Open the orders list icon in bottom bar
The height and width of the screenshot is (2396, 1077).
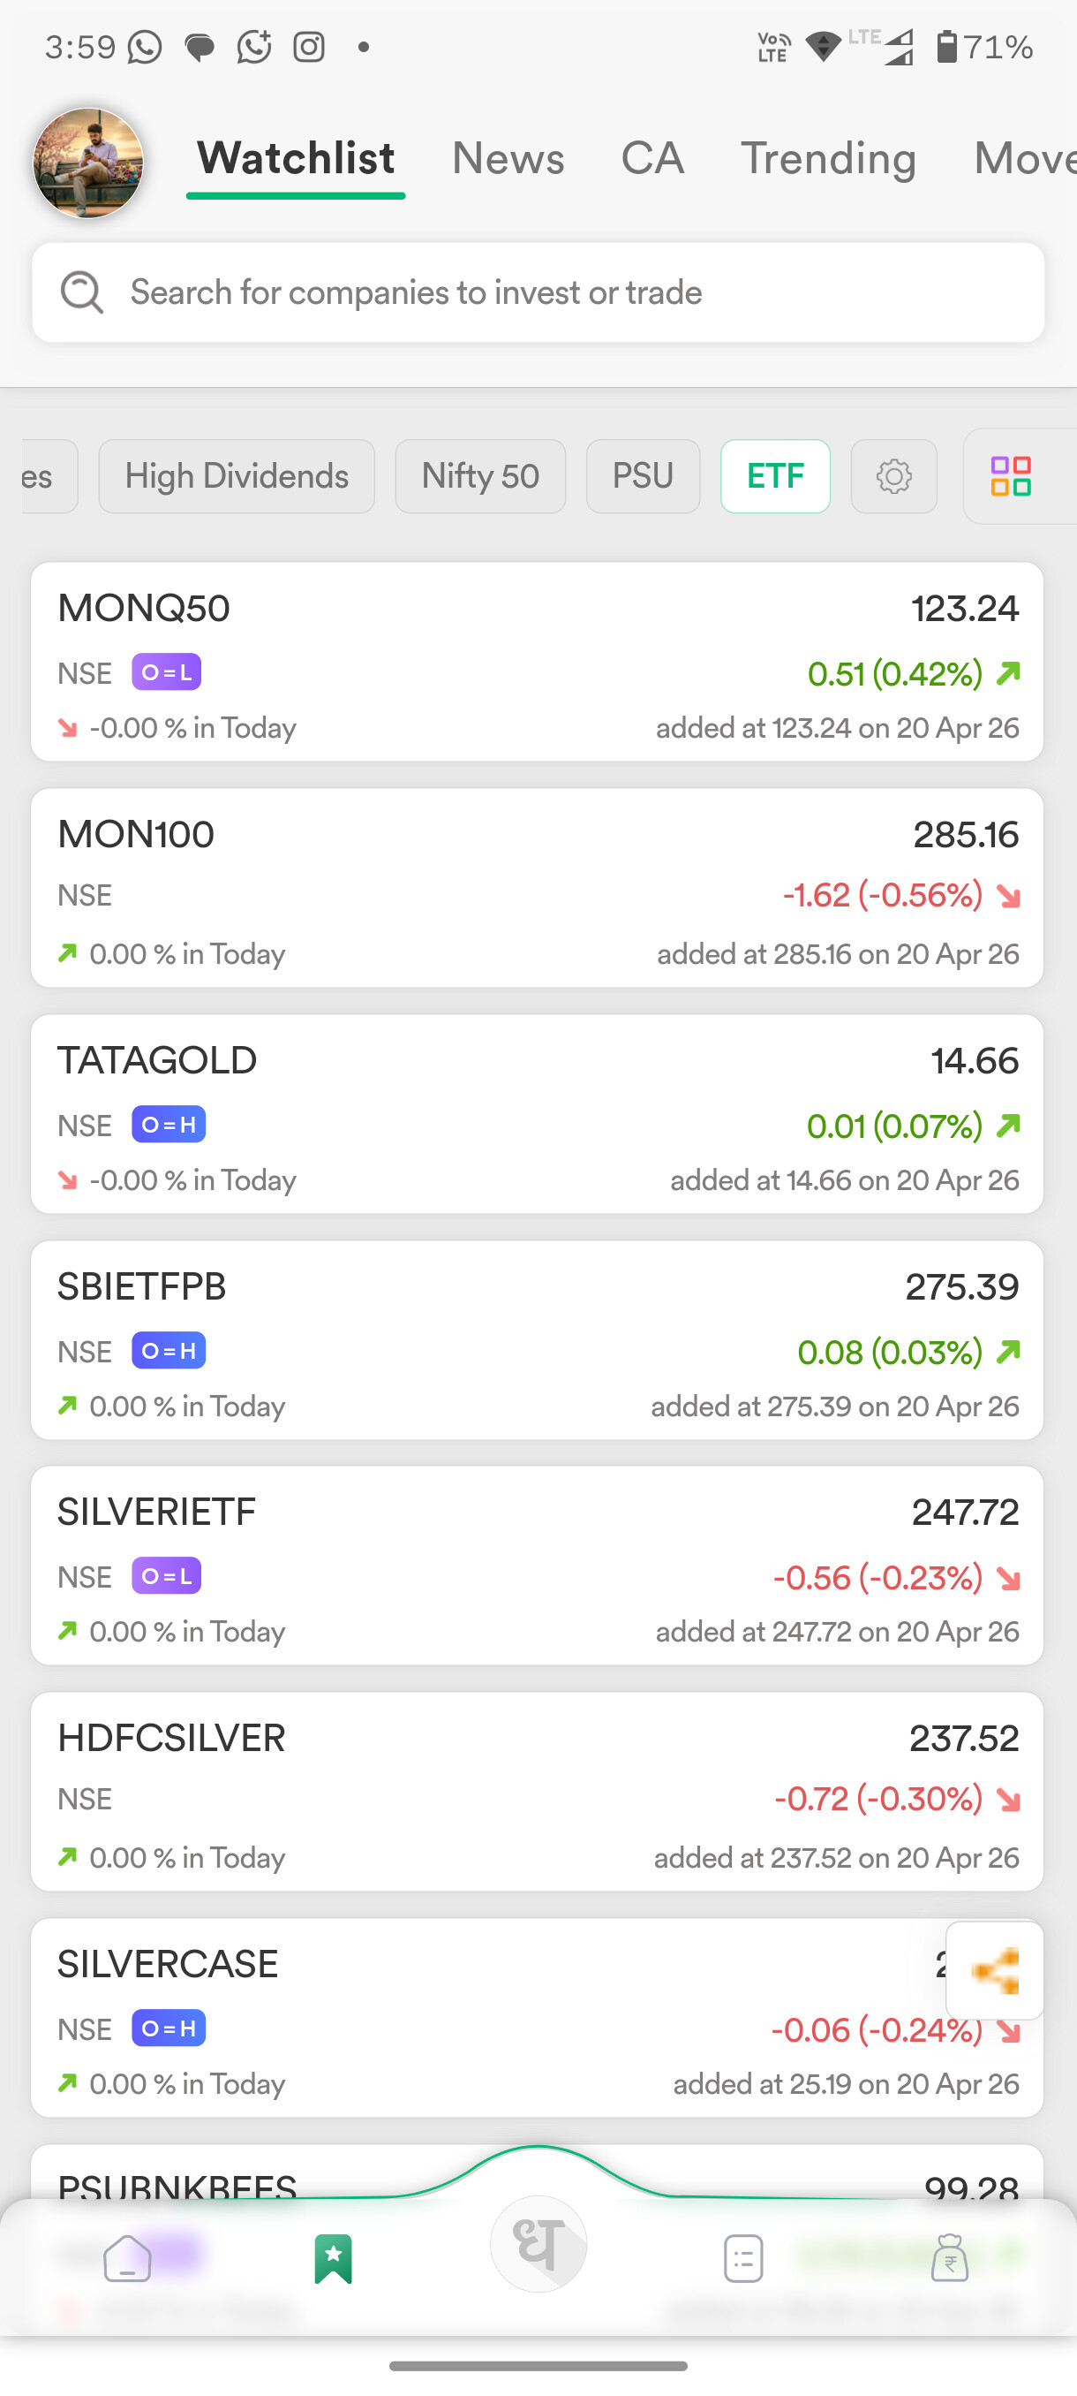[x=742, y=2258]
